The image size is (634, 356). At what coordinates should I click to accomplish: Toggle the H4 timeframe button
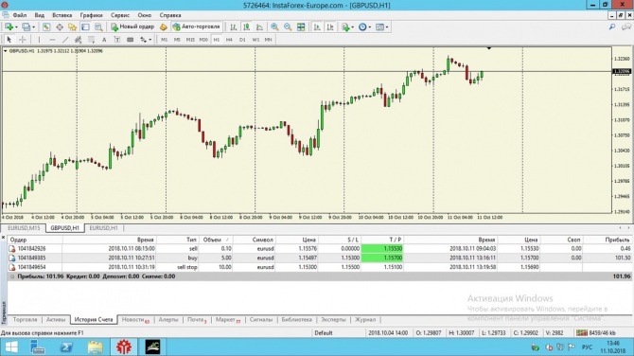click(x=229, y=40)
